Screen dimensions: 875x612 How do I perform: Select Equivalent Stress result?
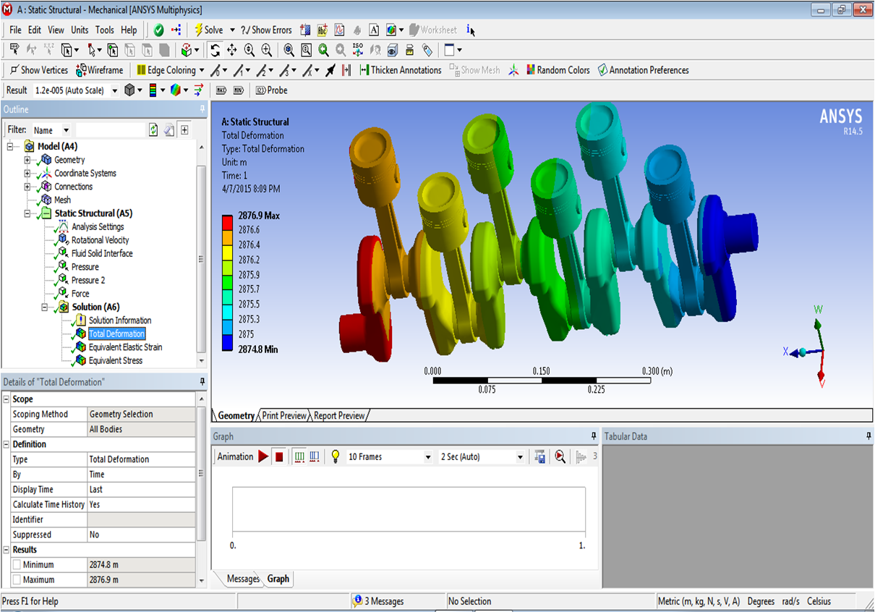pos(116,360)
